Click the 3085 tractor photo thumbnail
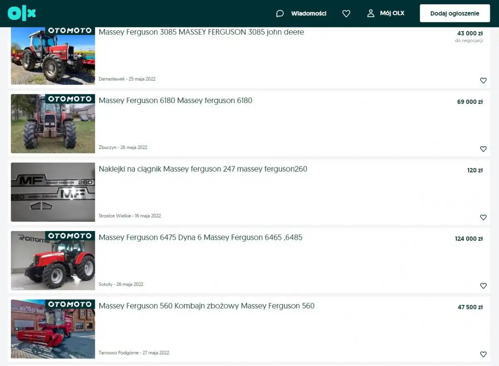The height and width of the screenshot is (366, 499). point(53,55)
